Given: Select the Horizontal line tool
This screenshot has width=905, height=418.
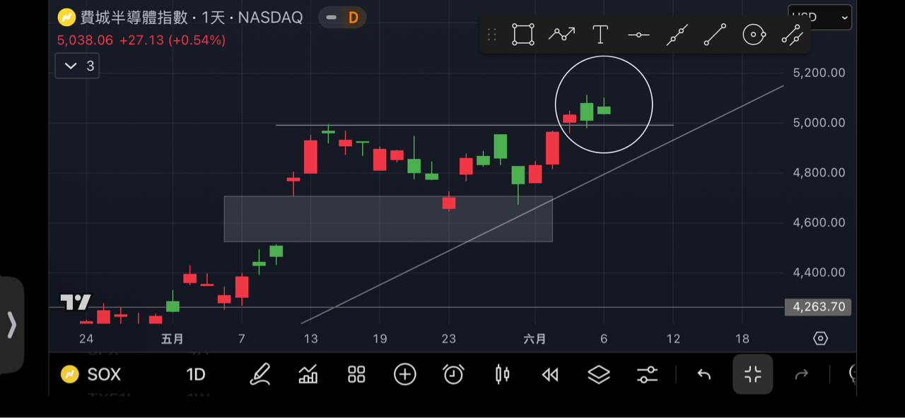Looking at the screenshot, I should point(638,35).
